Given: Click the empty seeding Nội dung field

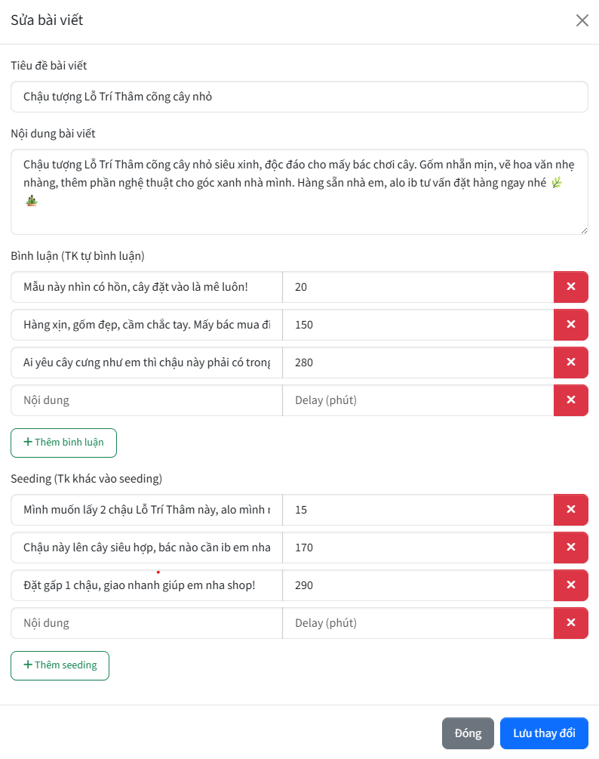Looking at the screenshot, I should pyautogui.click(x=146, y=622).
